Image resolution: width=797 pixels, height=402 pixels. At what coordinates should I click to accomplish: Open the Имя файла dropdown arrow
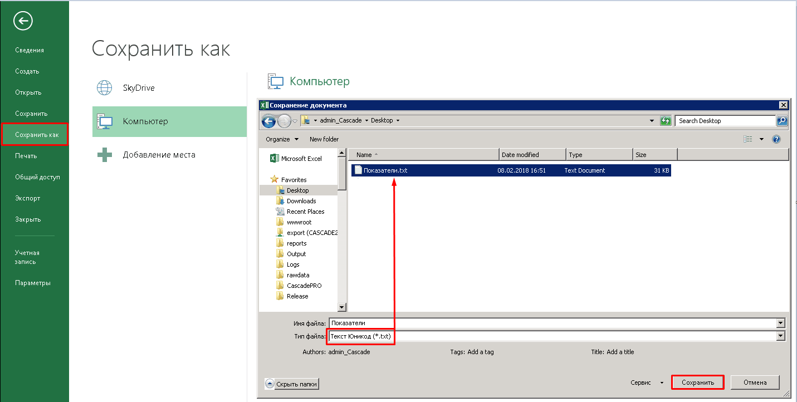tap(781, 323)
